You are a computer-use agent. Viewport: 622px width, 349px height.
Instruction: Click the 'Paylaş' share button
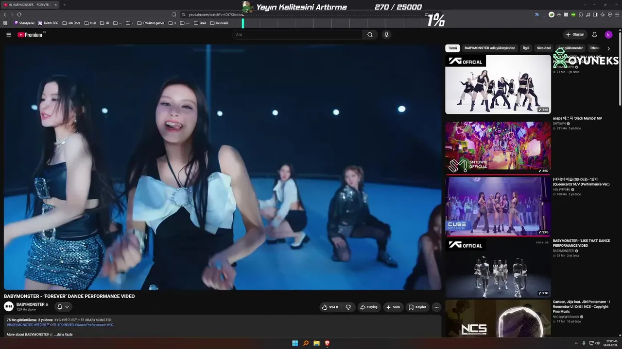pos(369,307)
